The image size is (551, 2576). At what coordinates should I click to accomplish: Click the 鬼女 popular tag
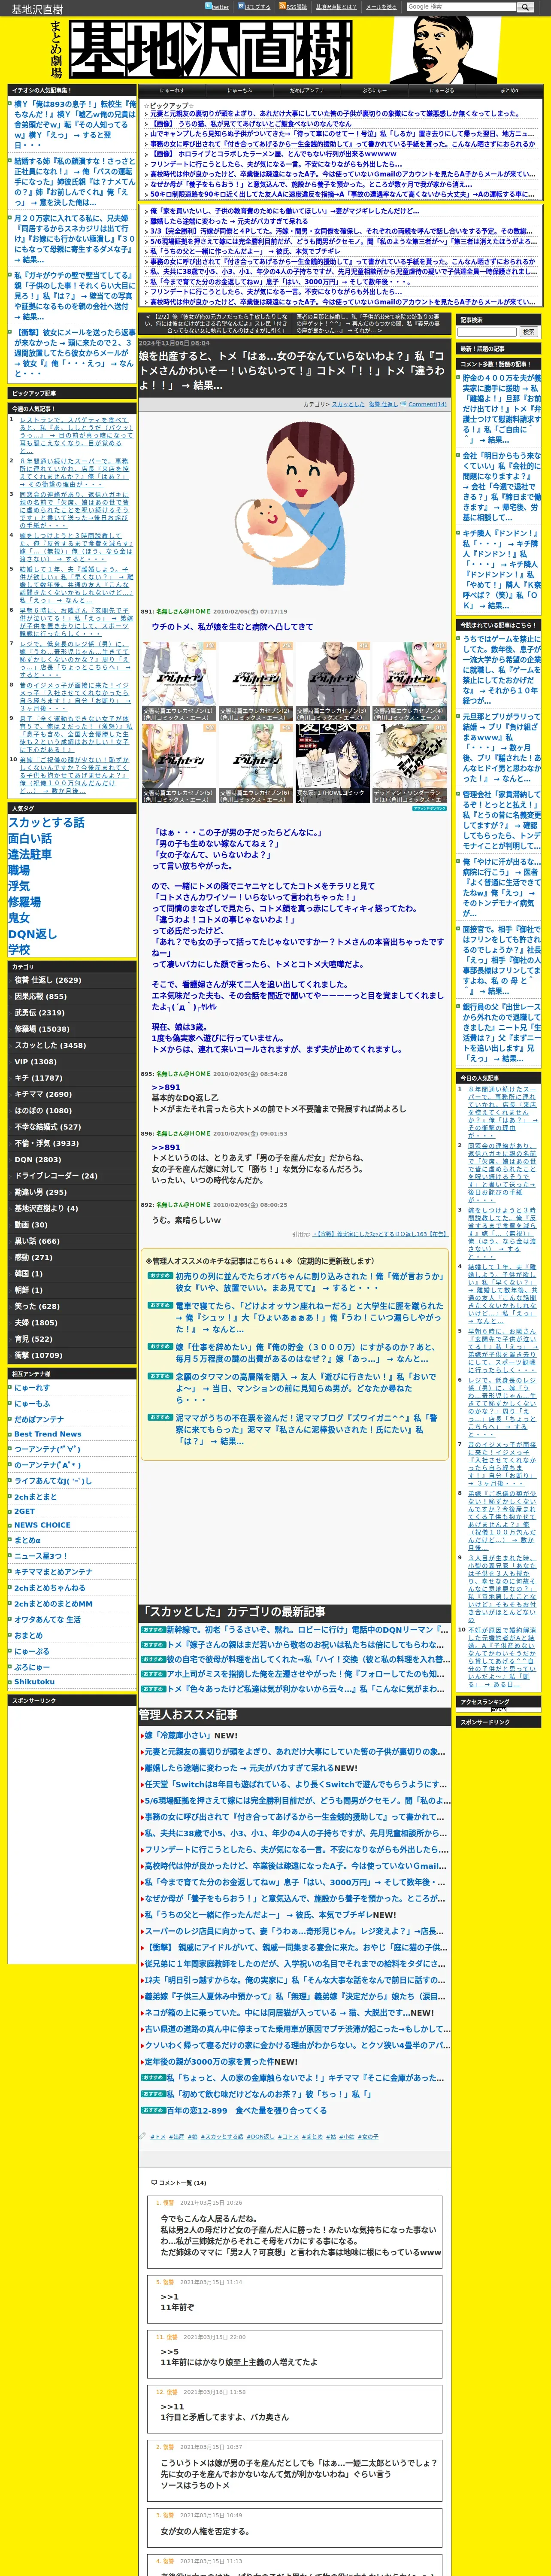pos(19,917)
